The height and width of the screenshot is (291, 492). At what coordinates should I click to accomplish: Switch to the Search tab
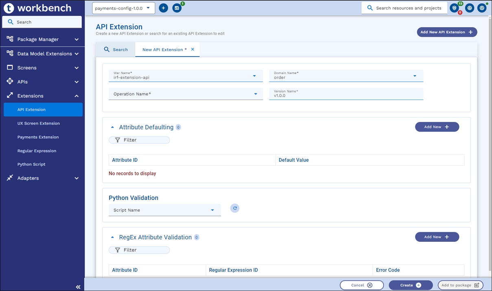[116, 50]
